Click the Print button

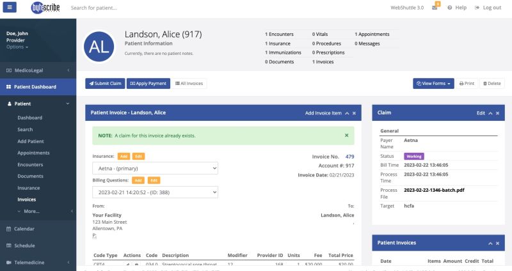(465, 83)
